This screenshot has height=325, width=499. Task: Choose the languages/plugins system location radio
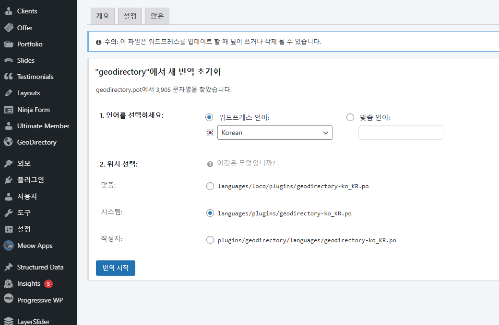[x=210, y=213]
